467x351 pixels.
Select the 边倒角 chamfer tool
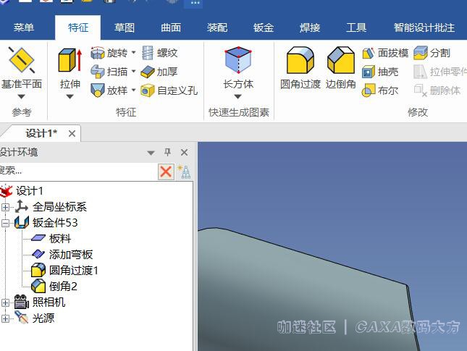tap(341, 67)
